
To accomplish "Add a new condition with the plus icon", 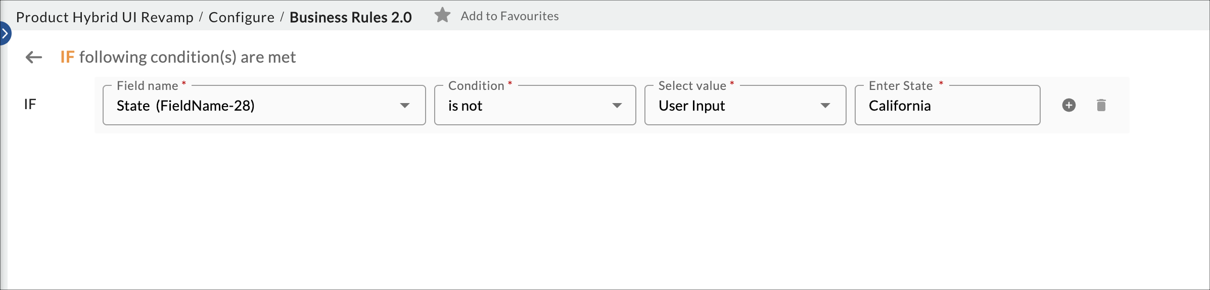I will [x=1068, y=105].
